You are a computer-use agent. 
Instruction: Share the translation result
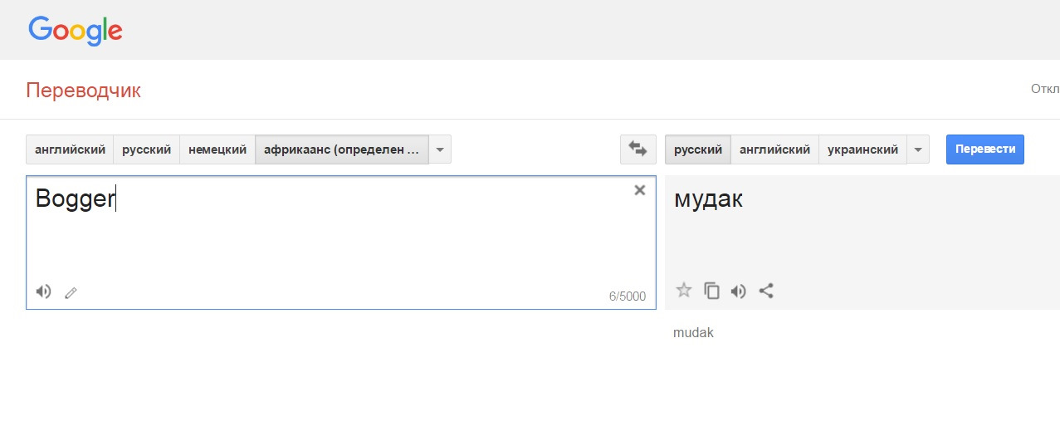coord(766,291)
